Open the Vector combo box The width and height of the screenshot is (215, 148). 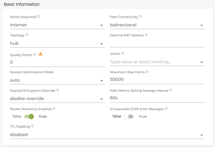tap(157, 62)
